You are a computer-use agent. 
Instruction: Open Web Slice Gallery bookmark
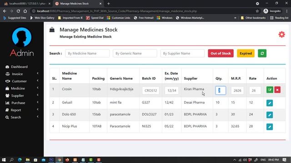[x=42, y=18]
